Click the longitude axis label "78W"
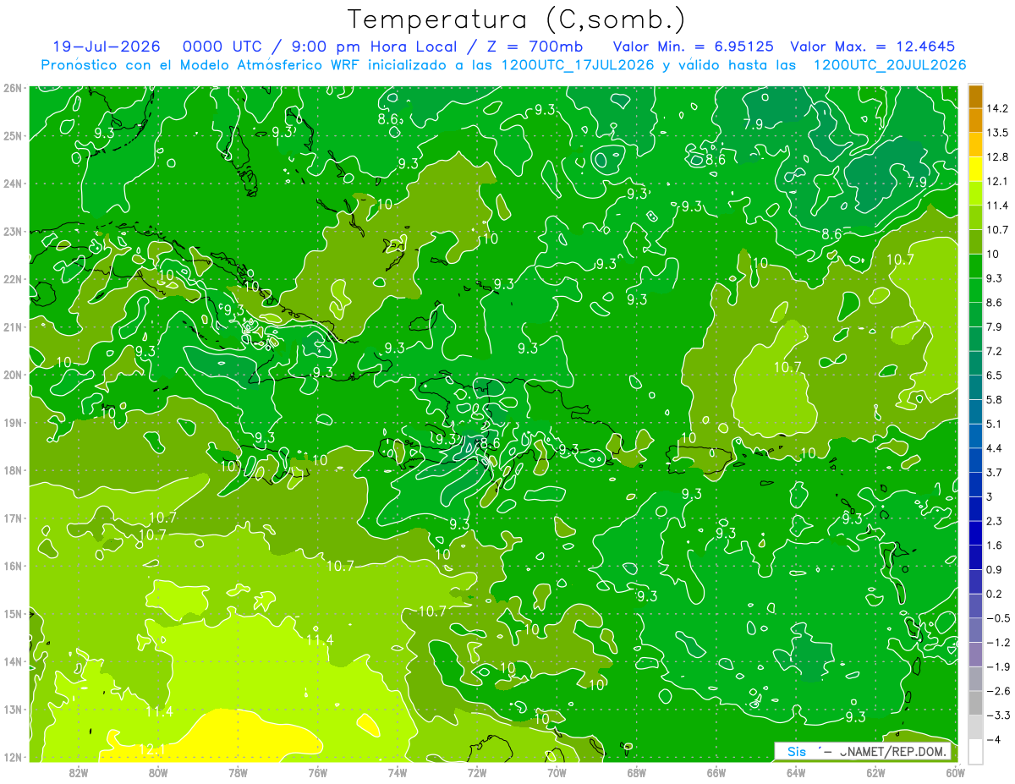Viewport: 1015px width, 784px height. [238, 772]
